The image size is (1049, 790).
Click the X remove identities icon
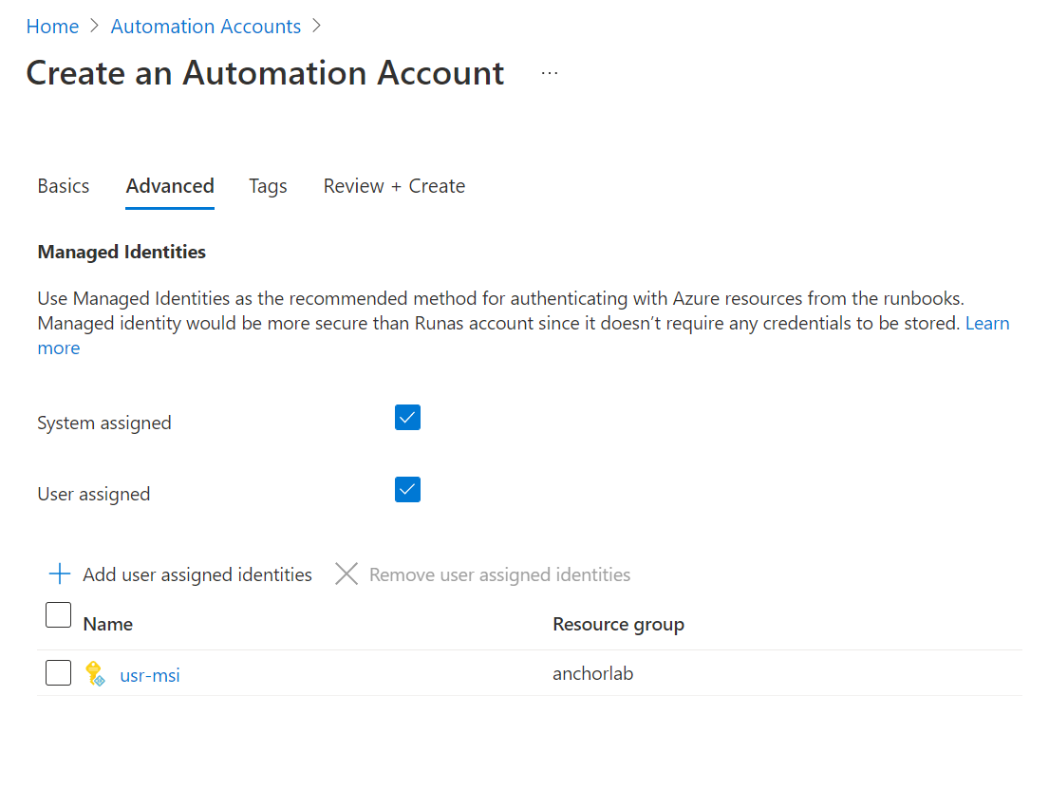pos(347,574)
